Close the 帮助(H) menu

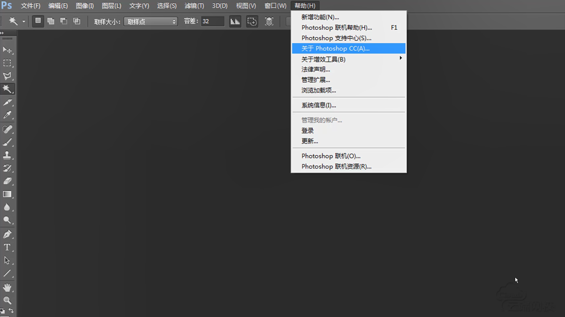(x=305, y=6)
